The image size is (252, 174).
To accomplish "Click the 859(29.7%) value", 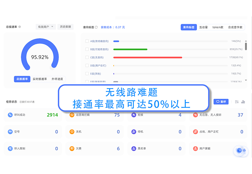I will click(236, 49).
